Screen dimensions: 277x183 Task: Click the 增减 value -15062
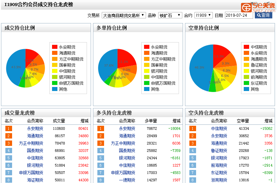[266, 128]
